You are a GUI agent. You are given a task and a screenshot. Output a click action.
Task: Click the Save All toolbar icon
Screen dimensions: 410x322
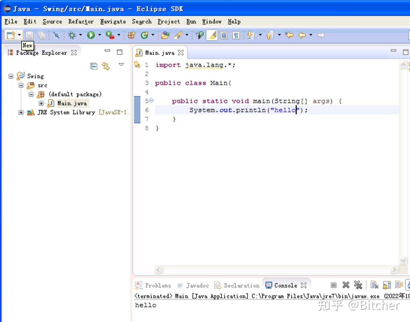click(42, 35)
